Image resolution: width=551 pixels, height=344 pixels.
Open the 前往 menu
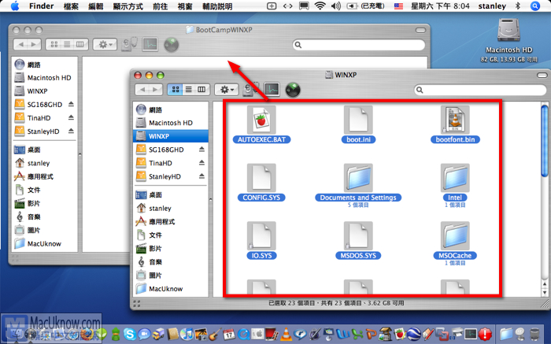click(x=161, y=6)
